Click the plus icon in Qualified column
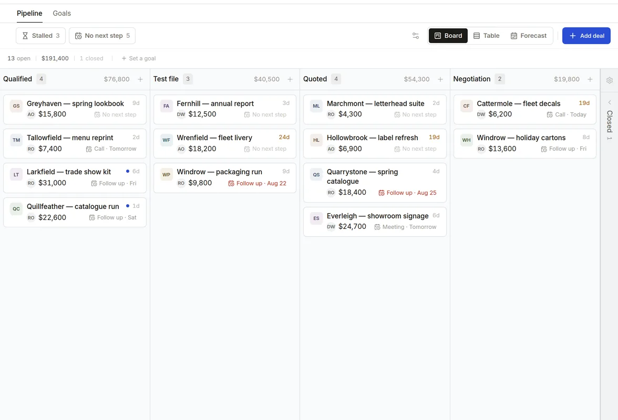Image resolution: width=618 pixels, height=420 pixels. [x=140, y=79]
